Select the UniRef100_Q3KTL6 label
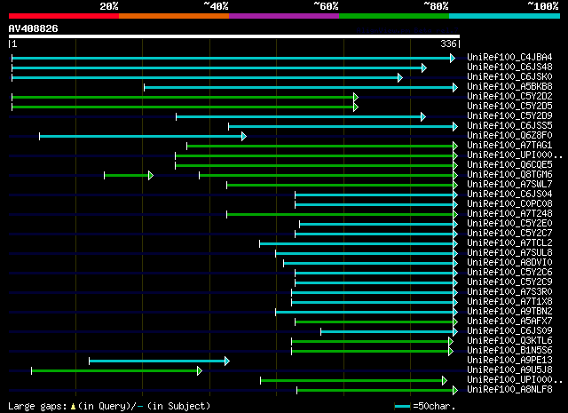 509,341
